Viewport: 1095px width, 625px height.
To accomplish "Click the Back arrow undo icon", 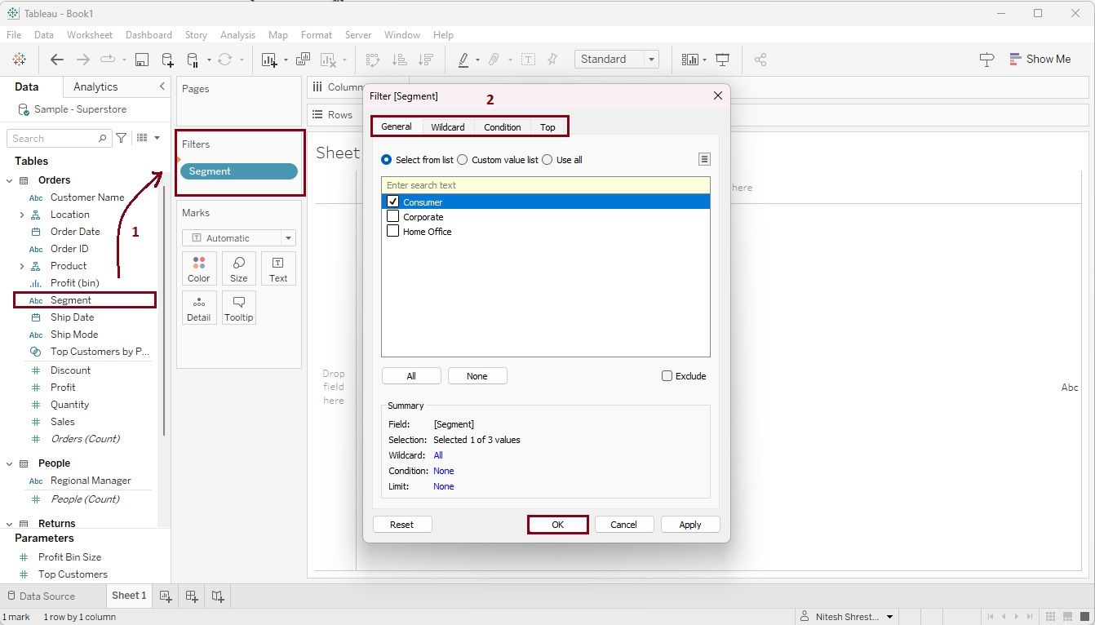I will point(56,60).
